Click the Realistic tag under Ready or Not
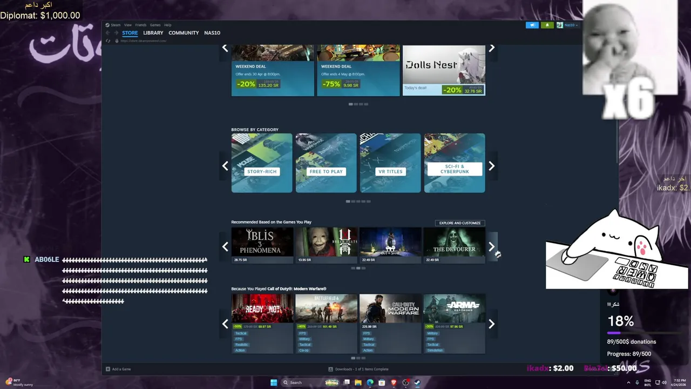The image size is (691, 389). [241, 345]
